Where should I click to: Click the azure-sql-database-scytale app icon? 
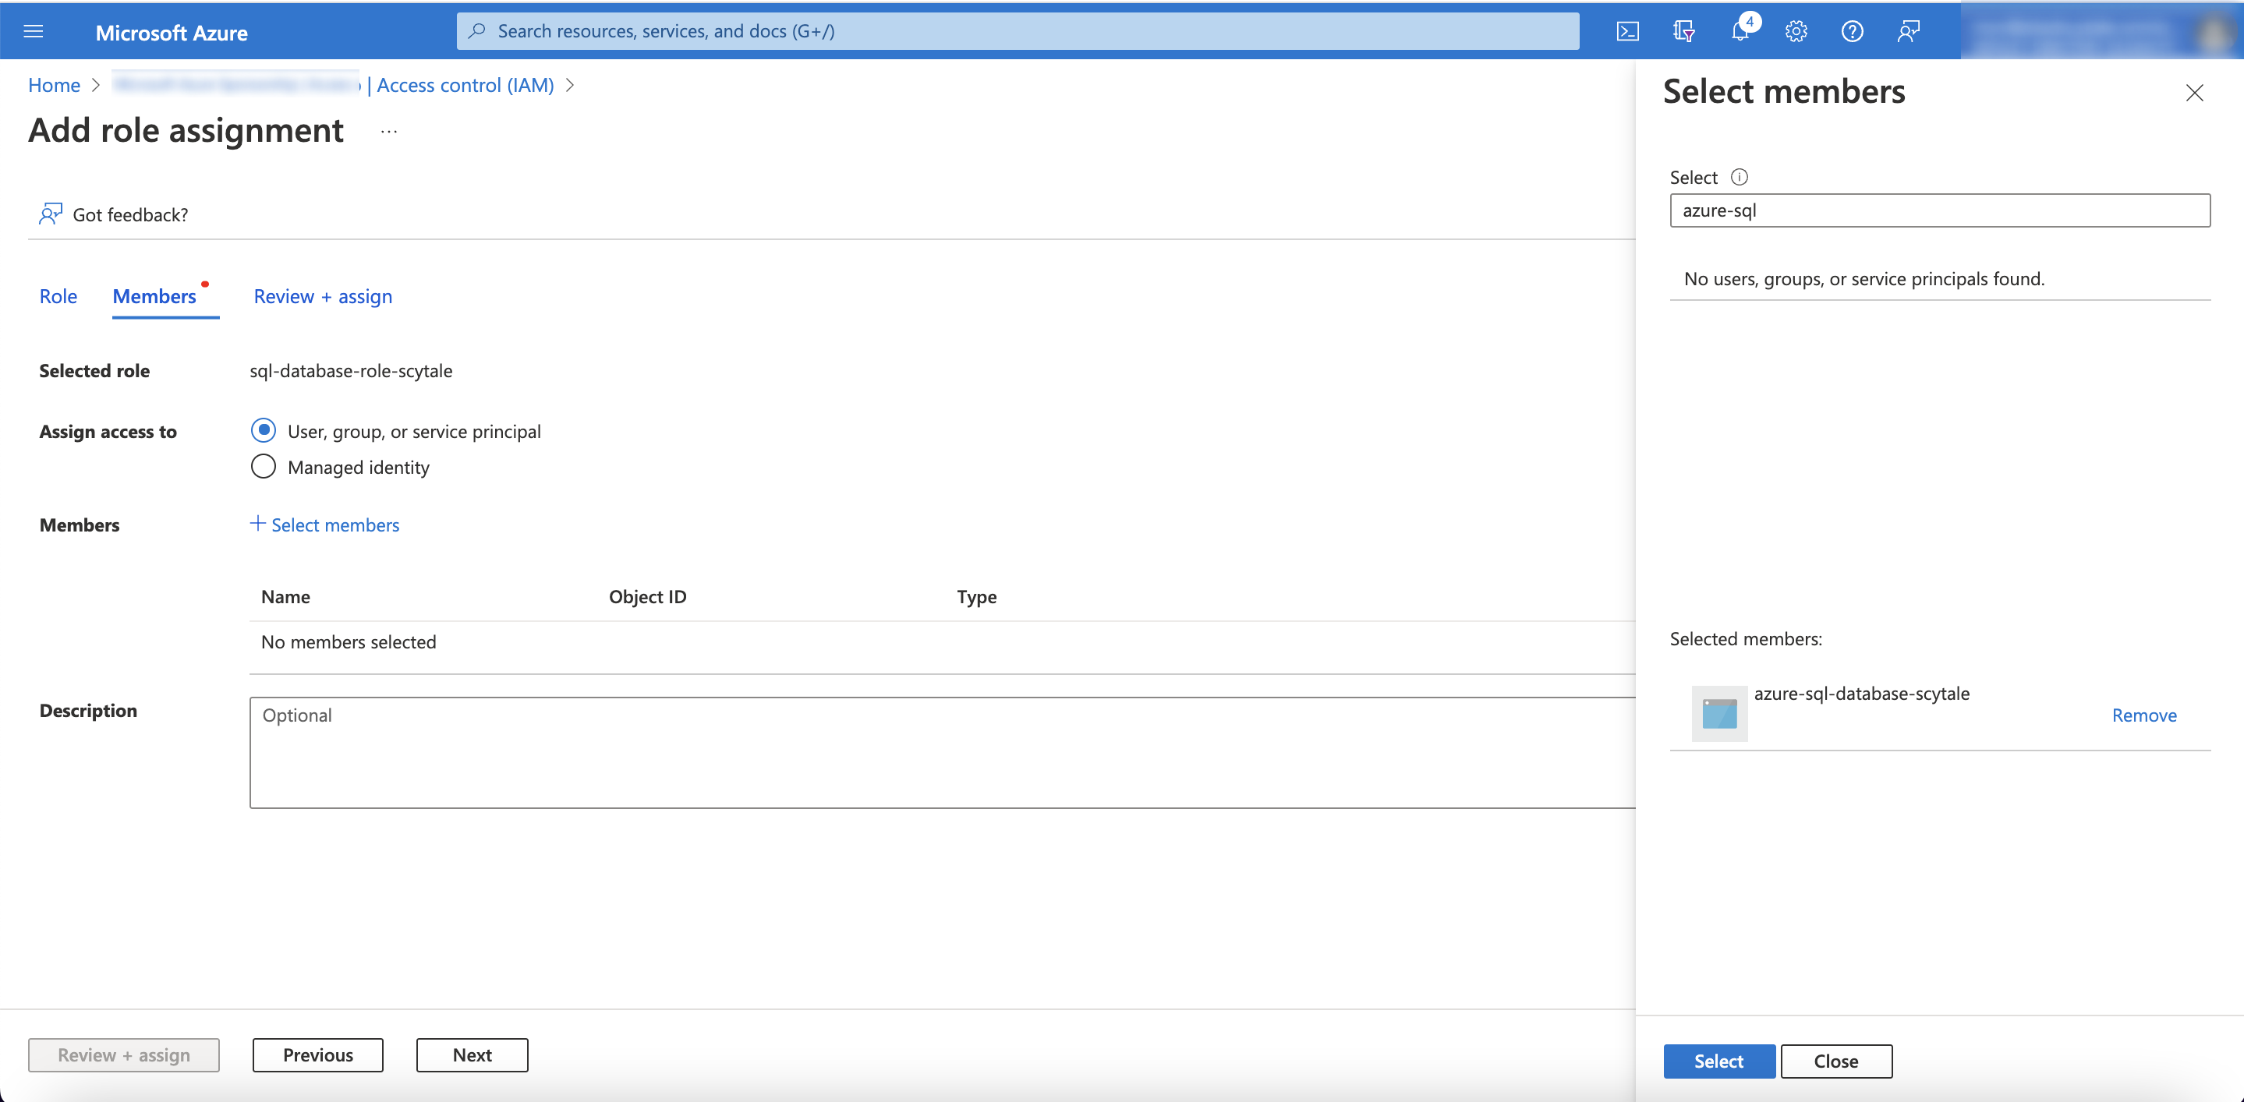pos(1718,714)
